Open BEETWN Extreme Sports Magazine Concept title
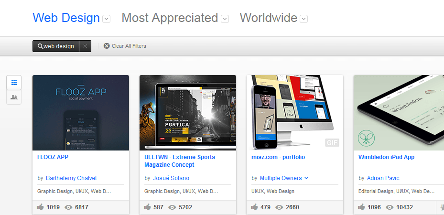 pos(180,161)
